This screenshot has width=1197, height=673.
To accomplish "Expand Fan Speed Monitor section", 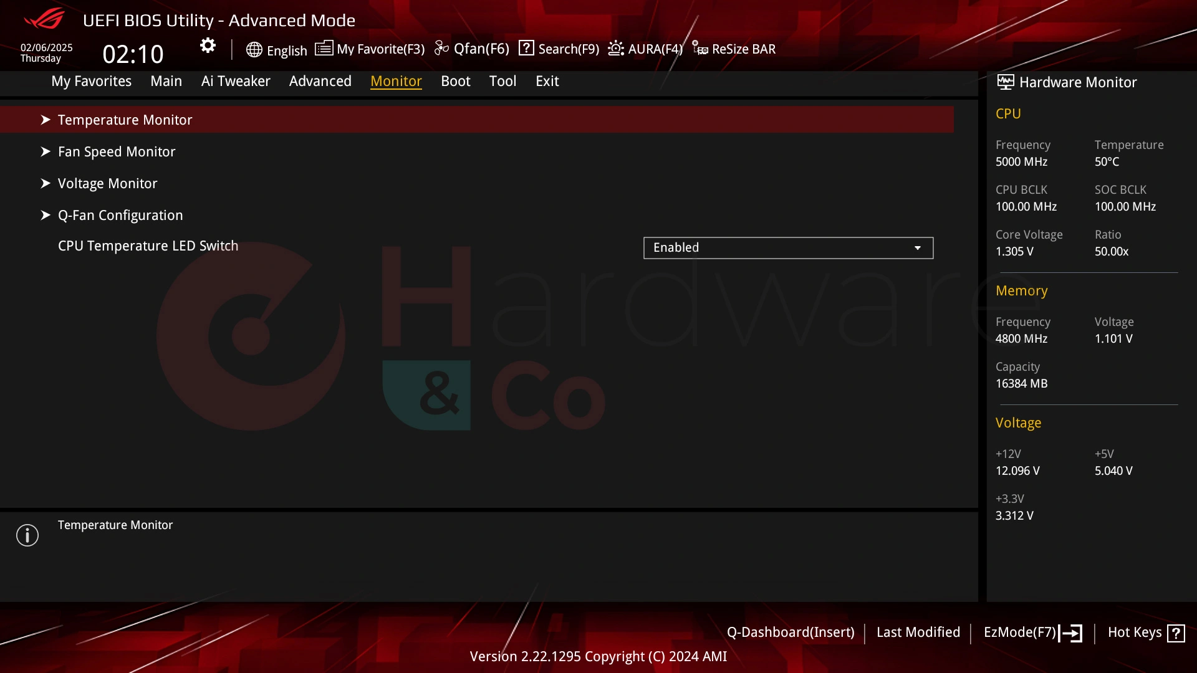I will coord(117,151).
